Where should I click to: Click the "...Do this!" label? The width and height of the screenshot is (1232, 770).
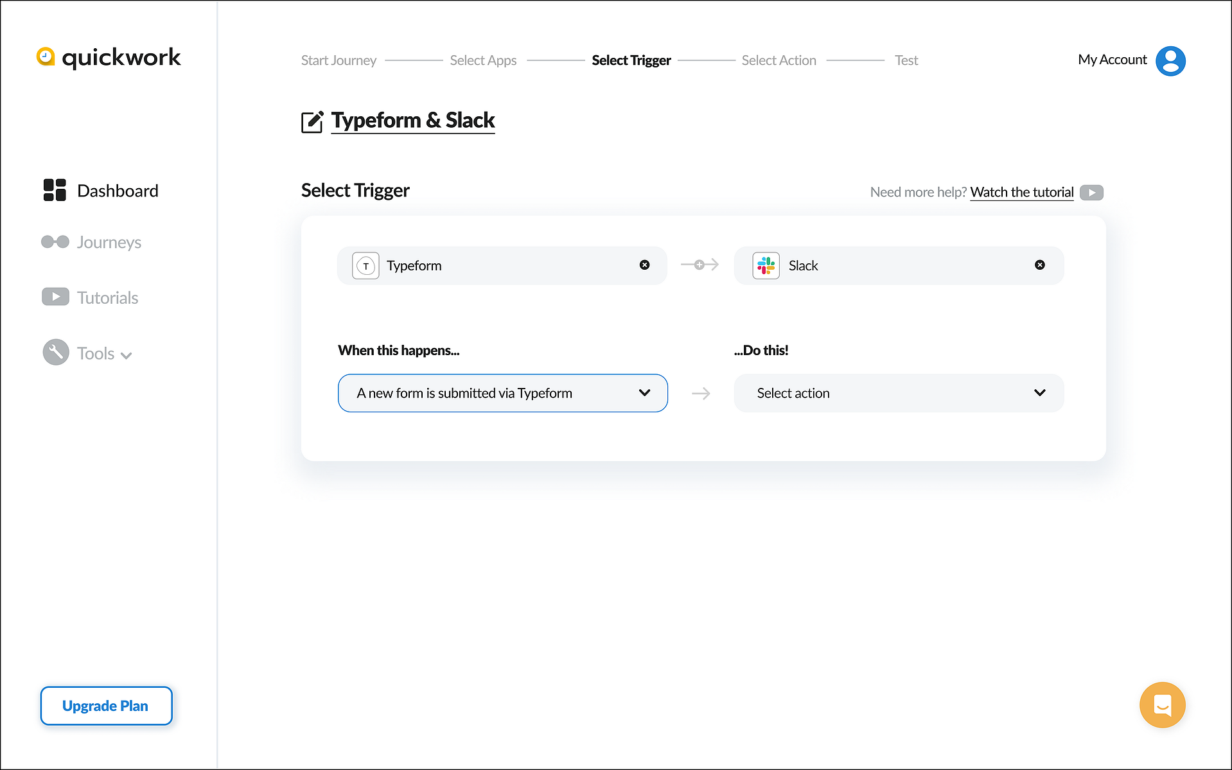pyautogui.click(x=761, y=350)
